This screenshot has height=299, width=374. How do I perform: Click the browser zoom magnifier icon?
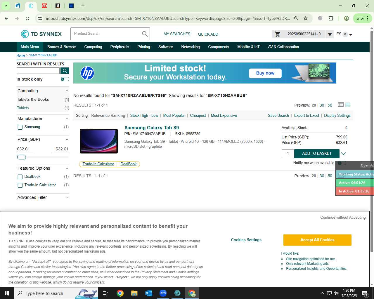(x=296, y=18)
